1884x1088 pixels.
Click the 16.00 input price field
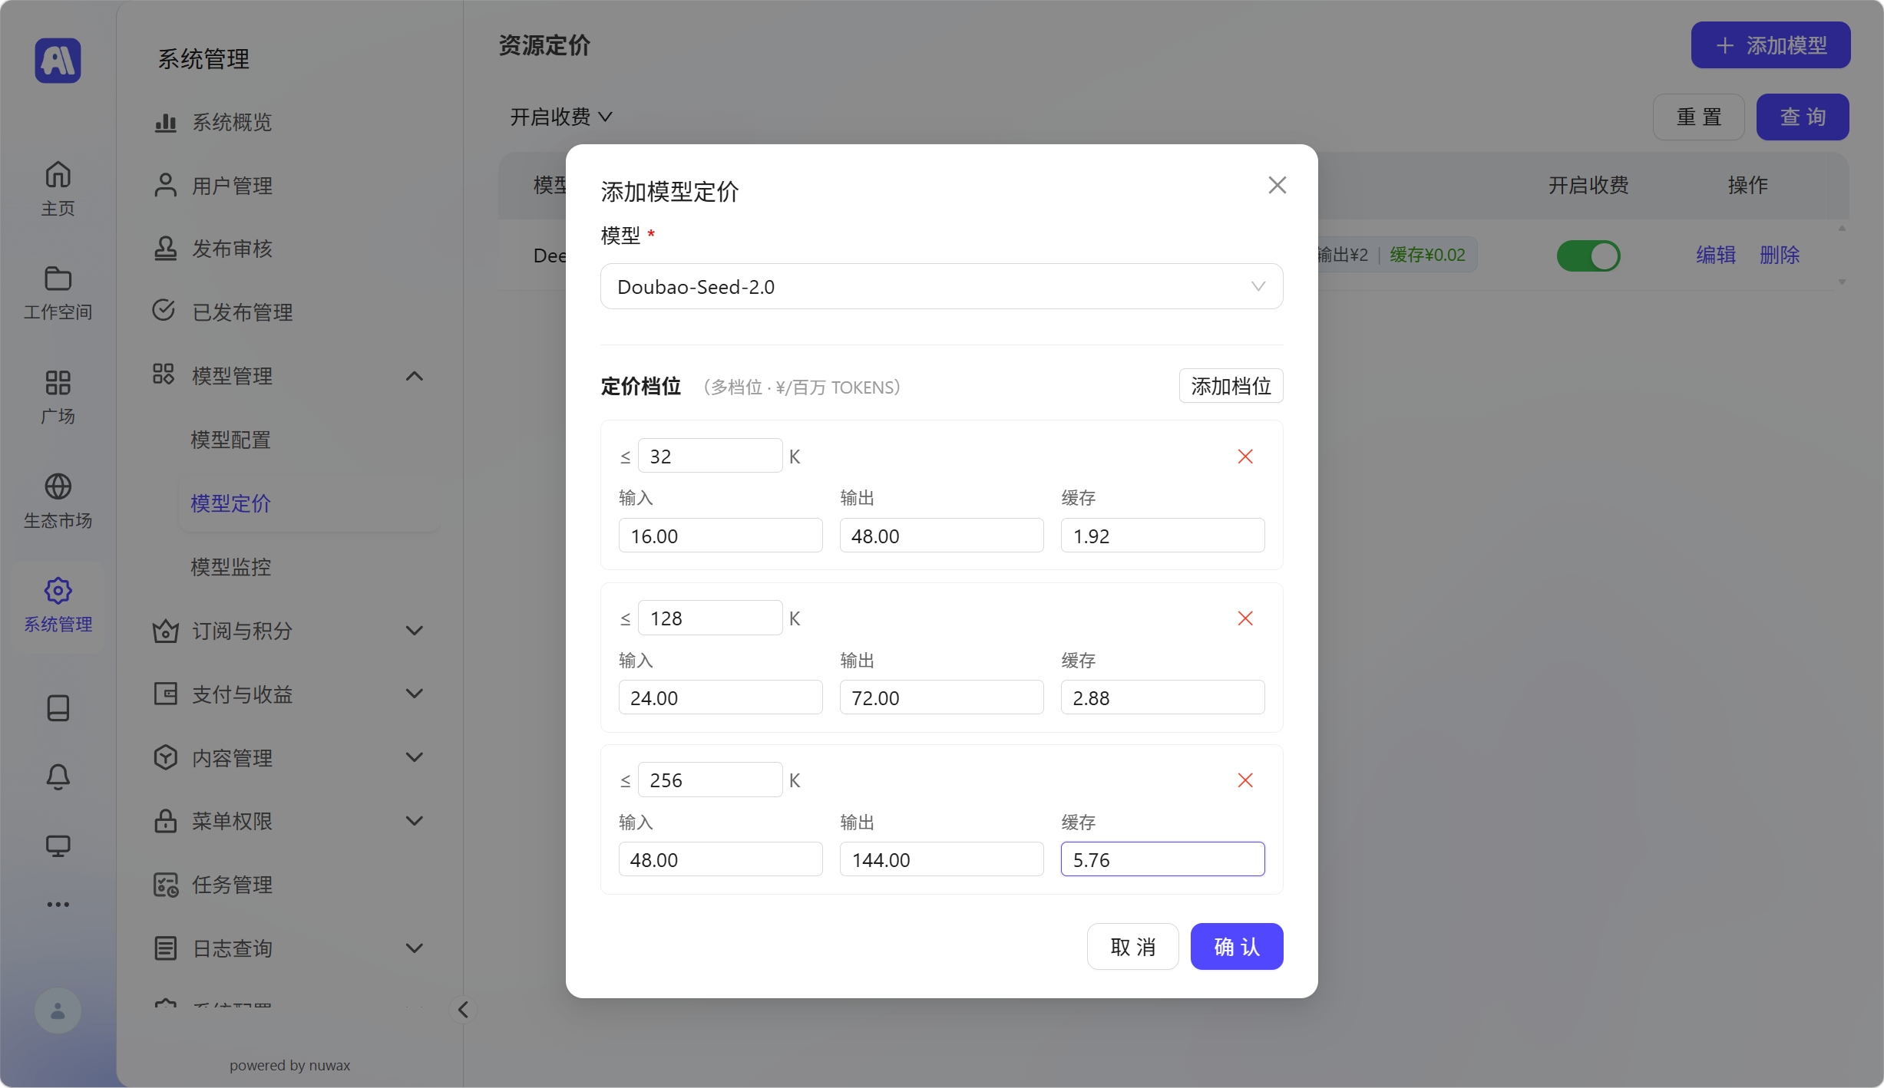pos(720,536)
